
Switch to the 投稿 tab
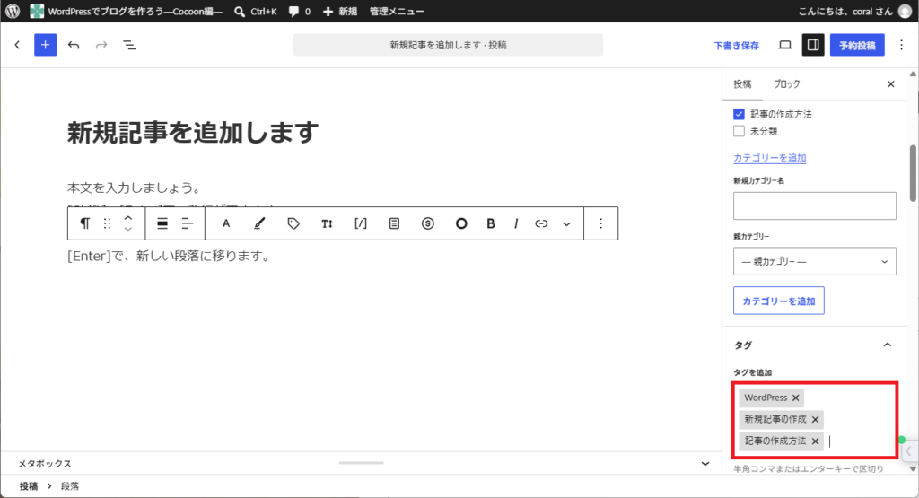[x=742, y=84]
